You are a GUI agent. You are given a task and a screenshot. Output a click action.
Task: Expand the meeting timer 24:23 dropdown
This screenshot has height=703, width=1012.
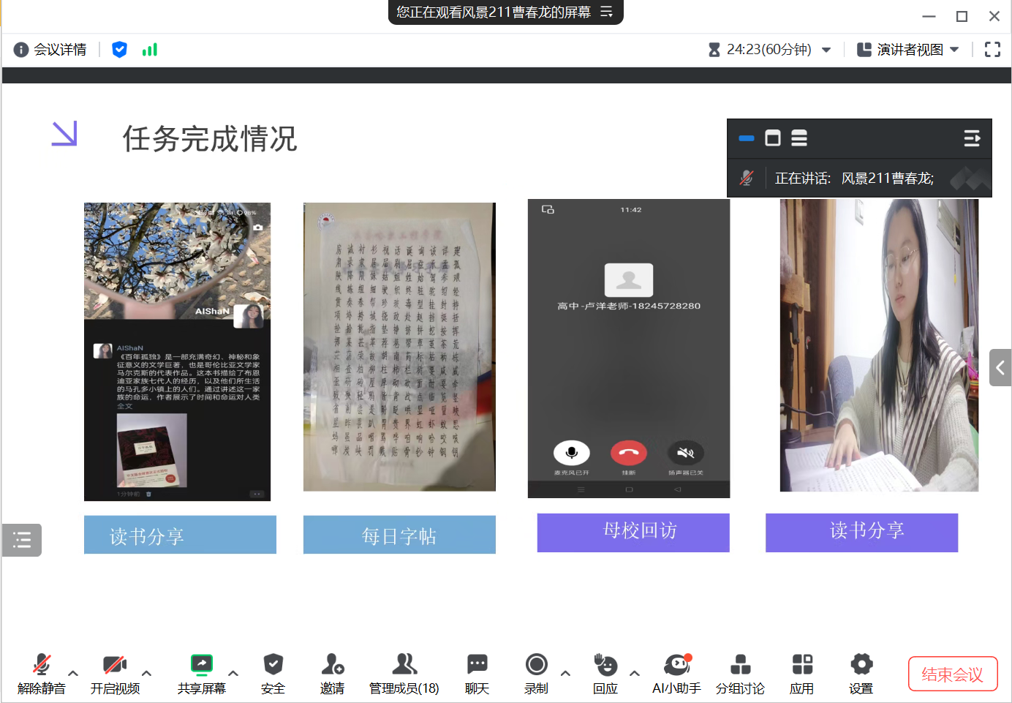coord(826,50)
